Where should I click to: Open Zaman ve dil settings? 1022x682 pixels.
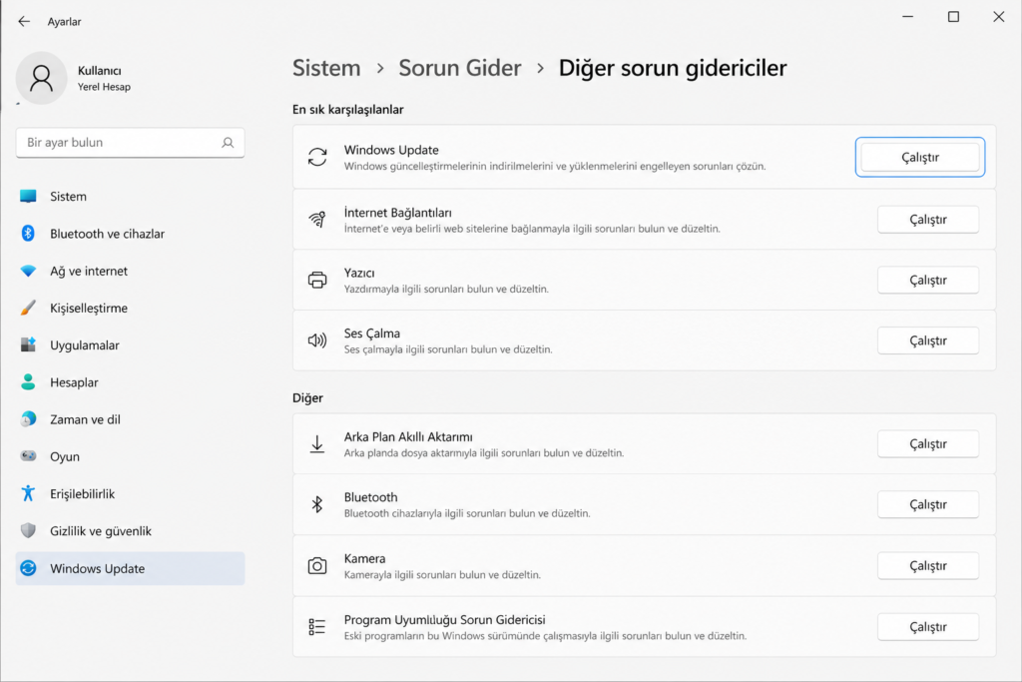pos(131,419)
